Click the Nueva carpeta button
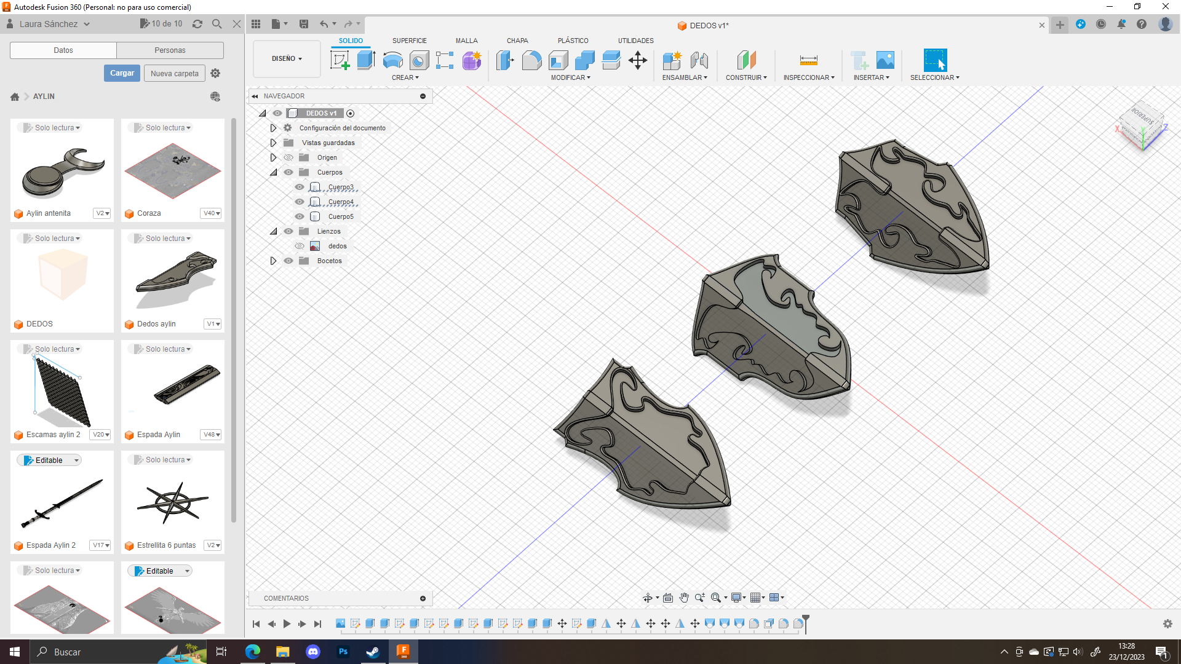The image size is (1181, 664). [x=174, y=73]
